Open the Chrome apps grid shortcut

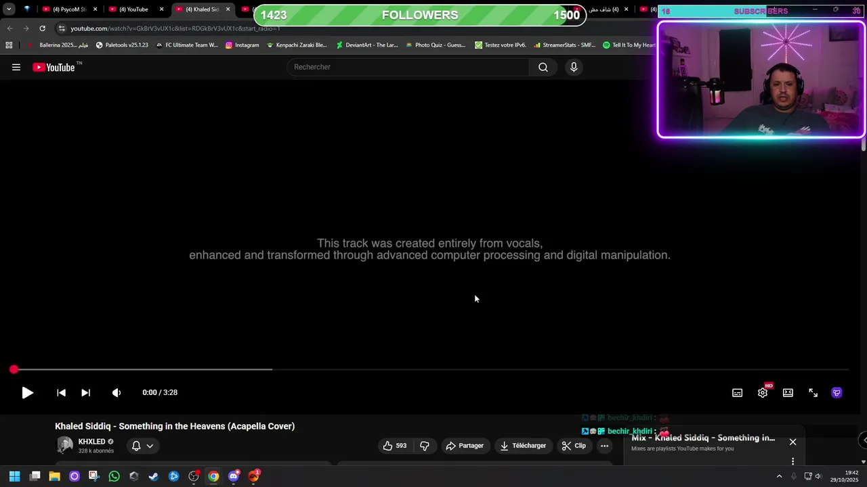point(9,45)
